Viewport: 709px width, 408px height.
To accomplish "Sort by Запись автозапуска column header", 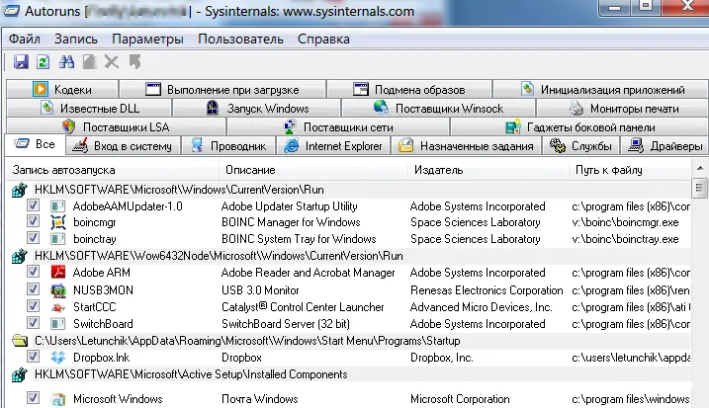I will (x=112, y=170).
